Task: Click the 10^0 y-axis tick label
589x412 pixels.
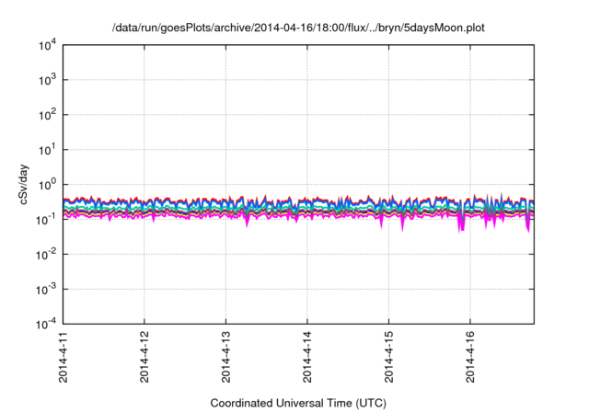Action: 48,185
